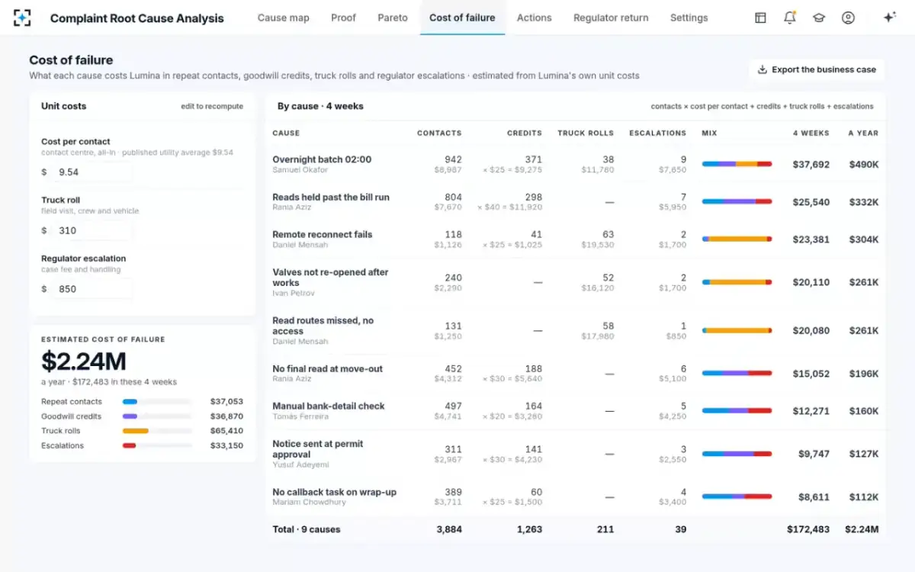Click the $8,611 value for No callback task
The image size is (915, 572).
pyautogui.click(x=814, y=496)
